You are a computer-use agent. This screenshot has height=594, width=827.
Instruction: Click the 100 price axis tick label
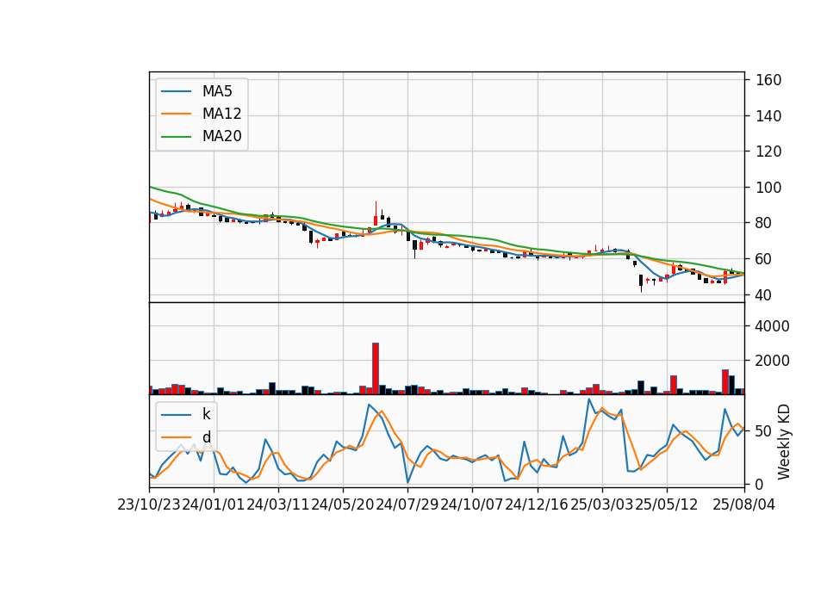[768, 188]
